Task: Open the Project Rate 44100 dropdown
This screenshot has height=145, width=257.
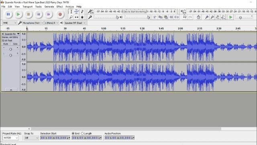Action: [10, 138]
